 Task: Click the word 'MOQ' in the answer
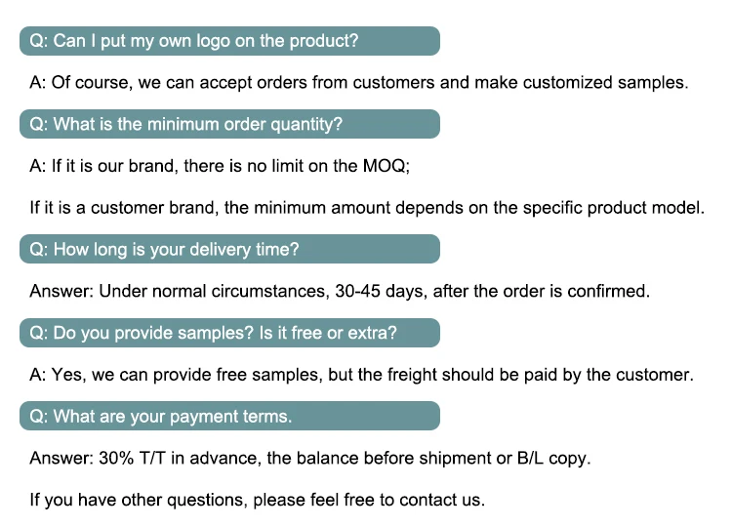385,166
